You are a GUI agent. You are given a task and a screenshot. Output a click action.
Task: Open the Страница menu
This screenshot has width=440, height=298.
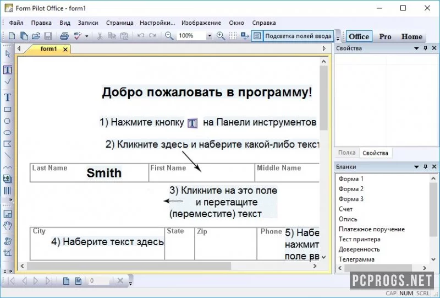pos(119,23)
